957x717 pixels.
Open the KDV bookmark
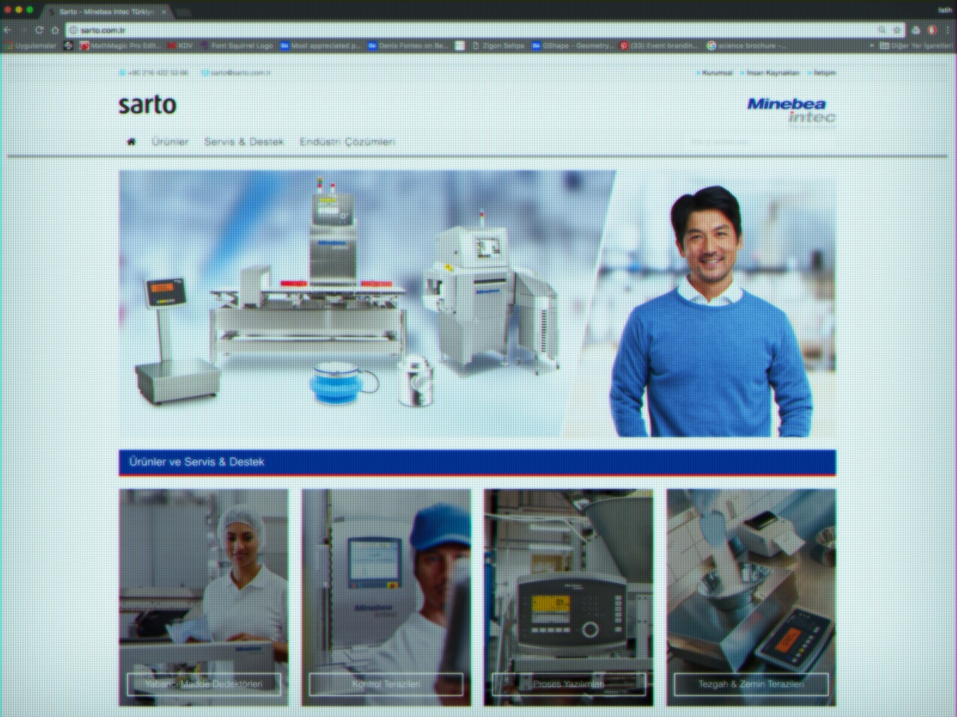[x=180, y=46]
